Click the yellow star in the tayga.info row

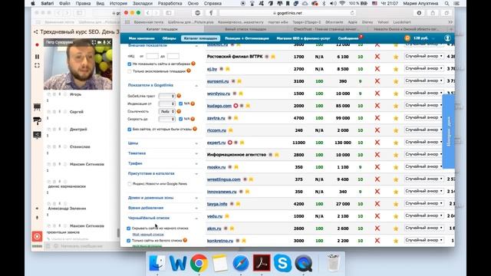(x=396, y=204)
